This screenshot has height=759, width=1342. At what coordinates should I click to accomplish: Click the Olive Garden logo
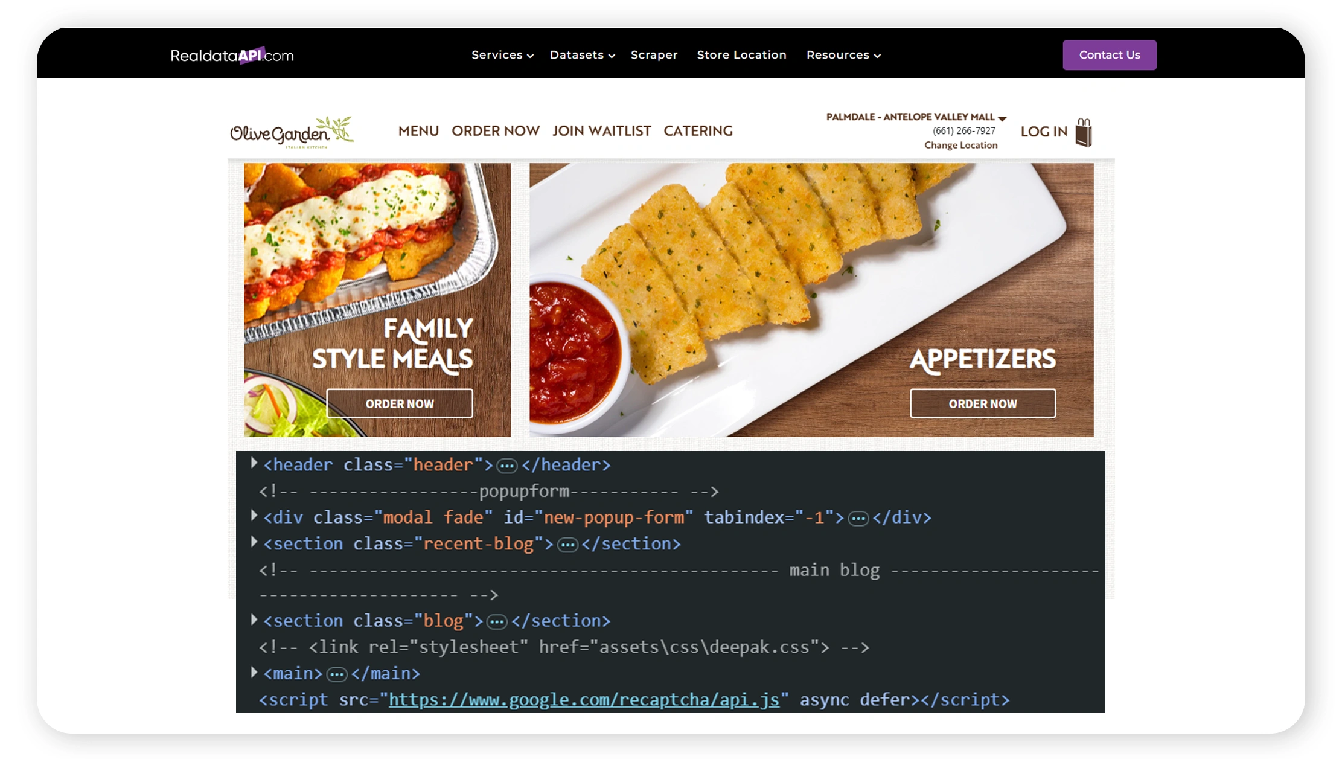point(291,131)
